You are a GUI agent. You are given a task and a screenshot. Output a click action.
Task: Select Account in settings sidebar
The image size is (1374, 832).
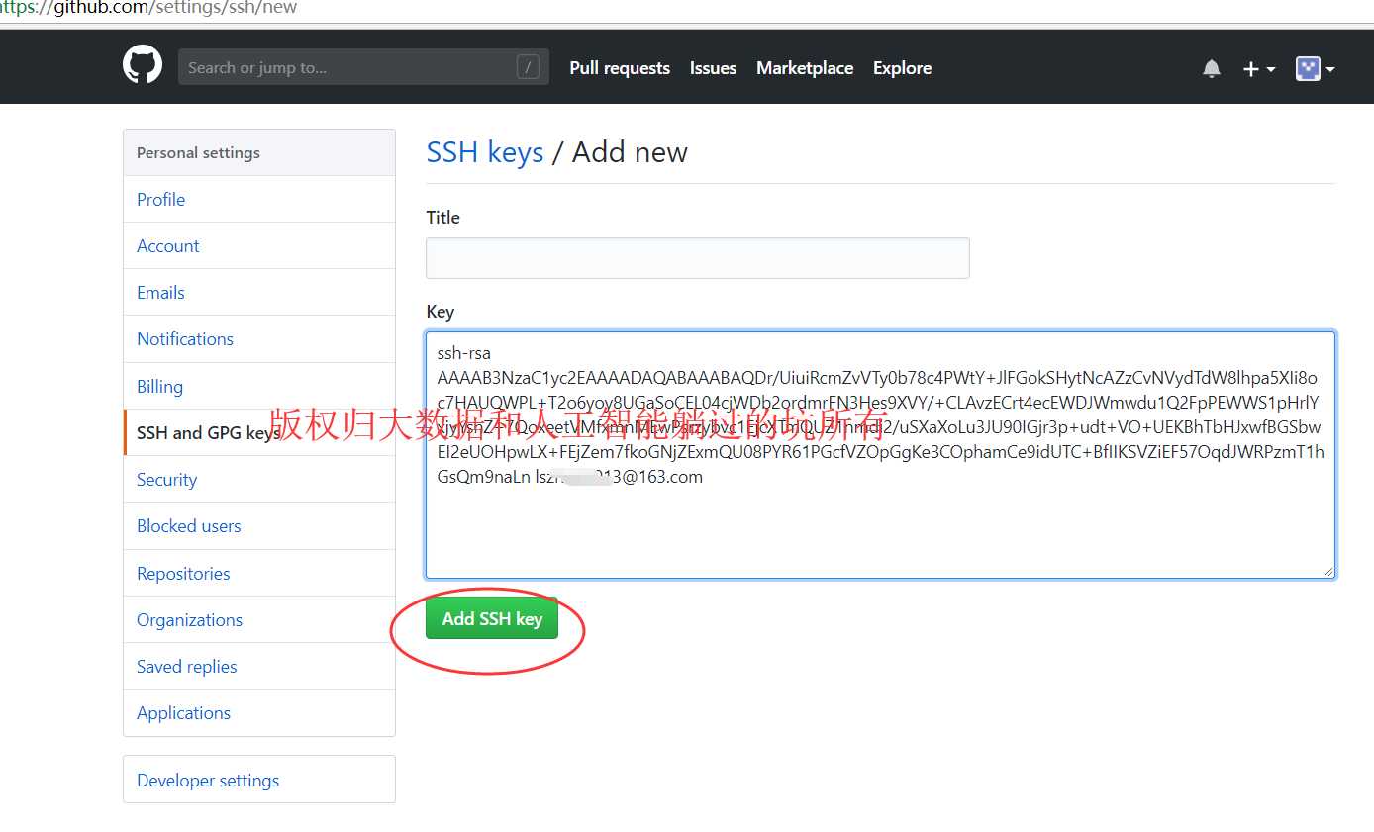[x=259, y=245]
